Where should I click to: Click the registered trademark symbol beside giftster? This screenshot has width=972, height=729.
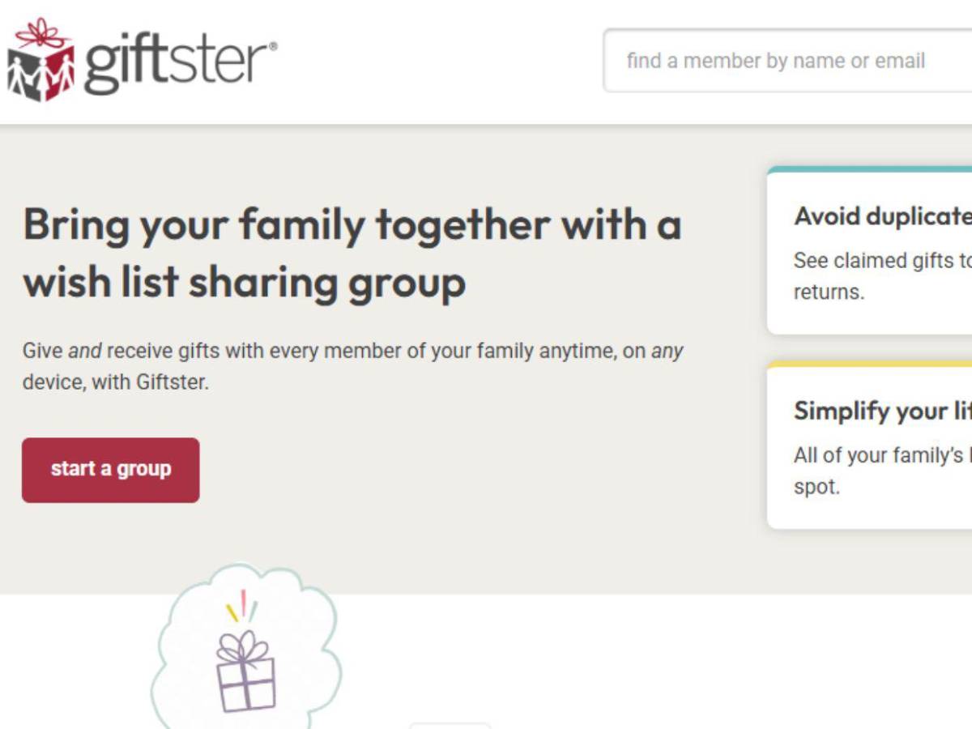271,47
